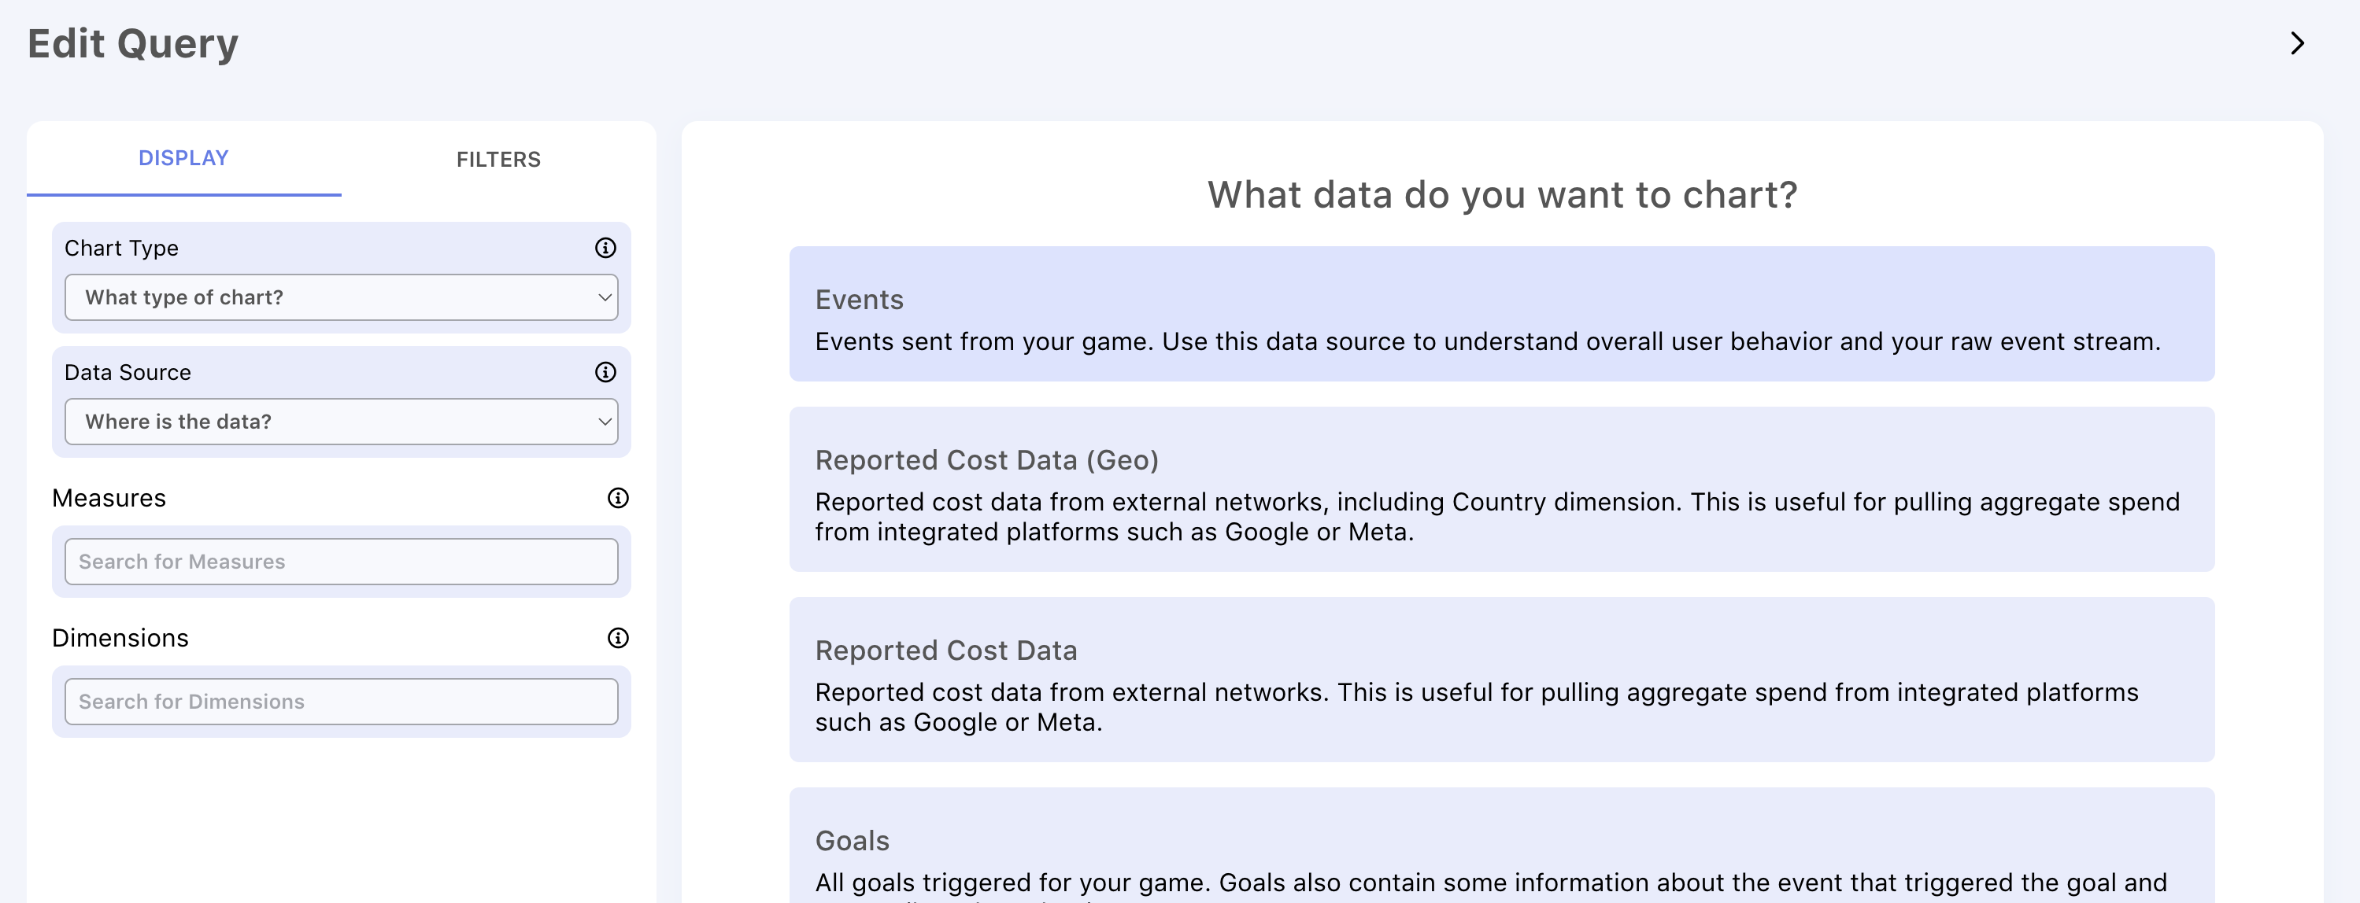Viewport: 2360px width, 903px height.
Task: Switch to the FILTERS tab
Action: 498,160
